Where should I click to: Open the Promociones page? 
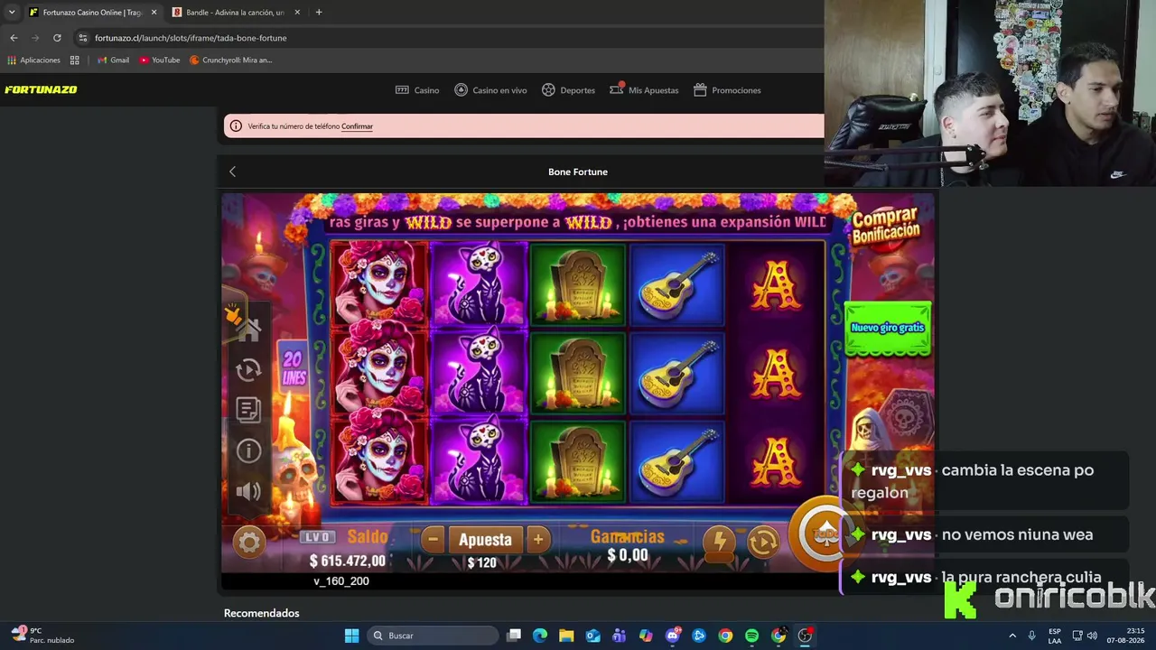(727, 90)
